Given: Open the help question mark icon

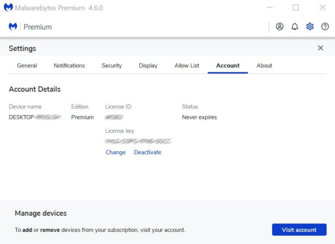Looking at the screenshot, I should [325, 27].
